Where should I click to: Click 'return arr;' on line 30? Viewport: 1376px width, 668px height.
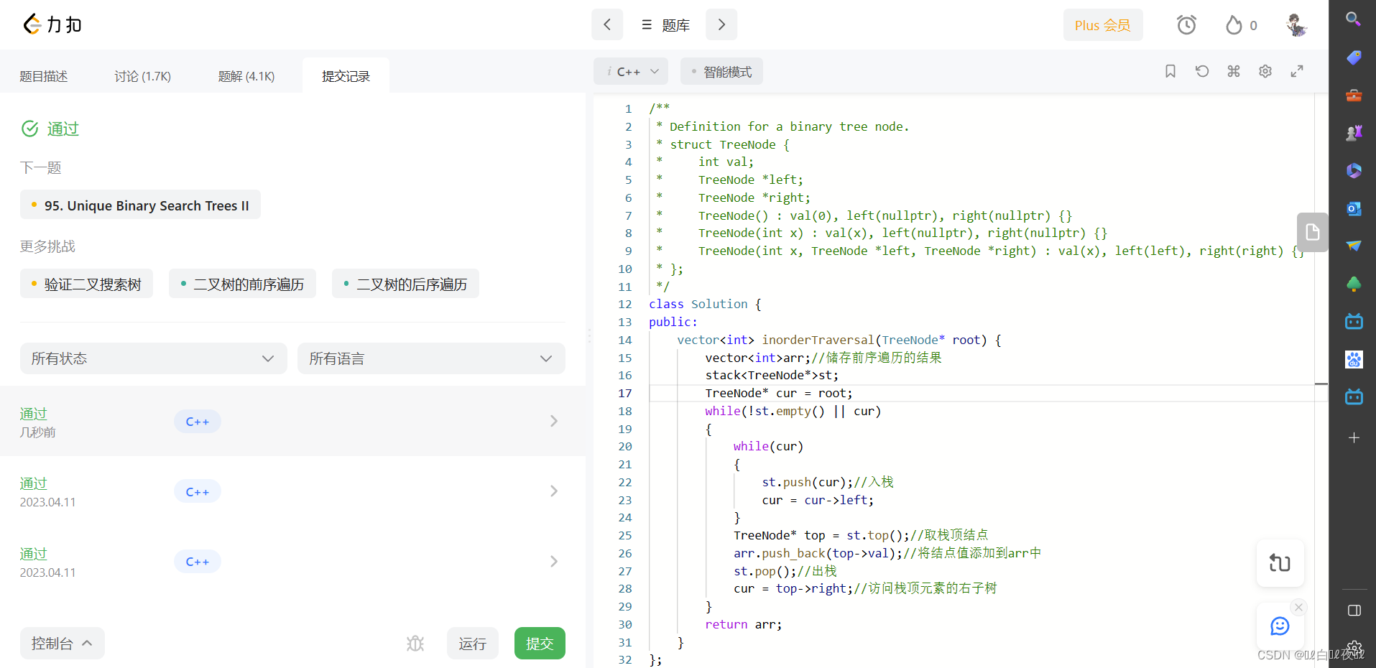click(743, 624)
